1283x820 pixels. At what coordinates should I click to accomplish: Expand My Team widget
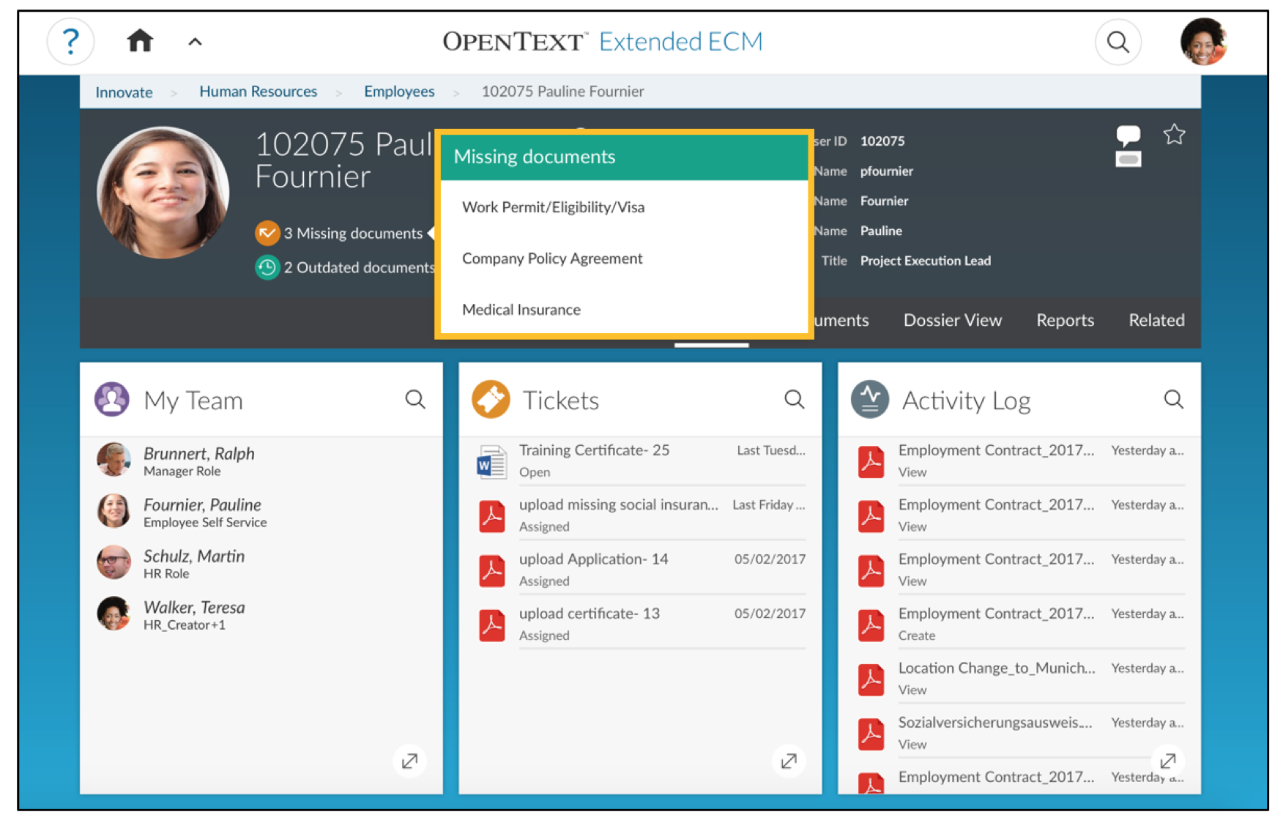[409, 761]
